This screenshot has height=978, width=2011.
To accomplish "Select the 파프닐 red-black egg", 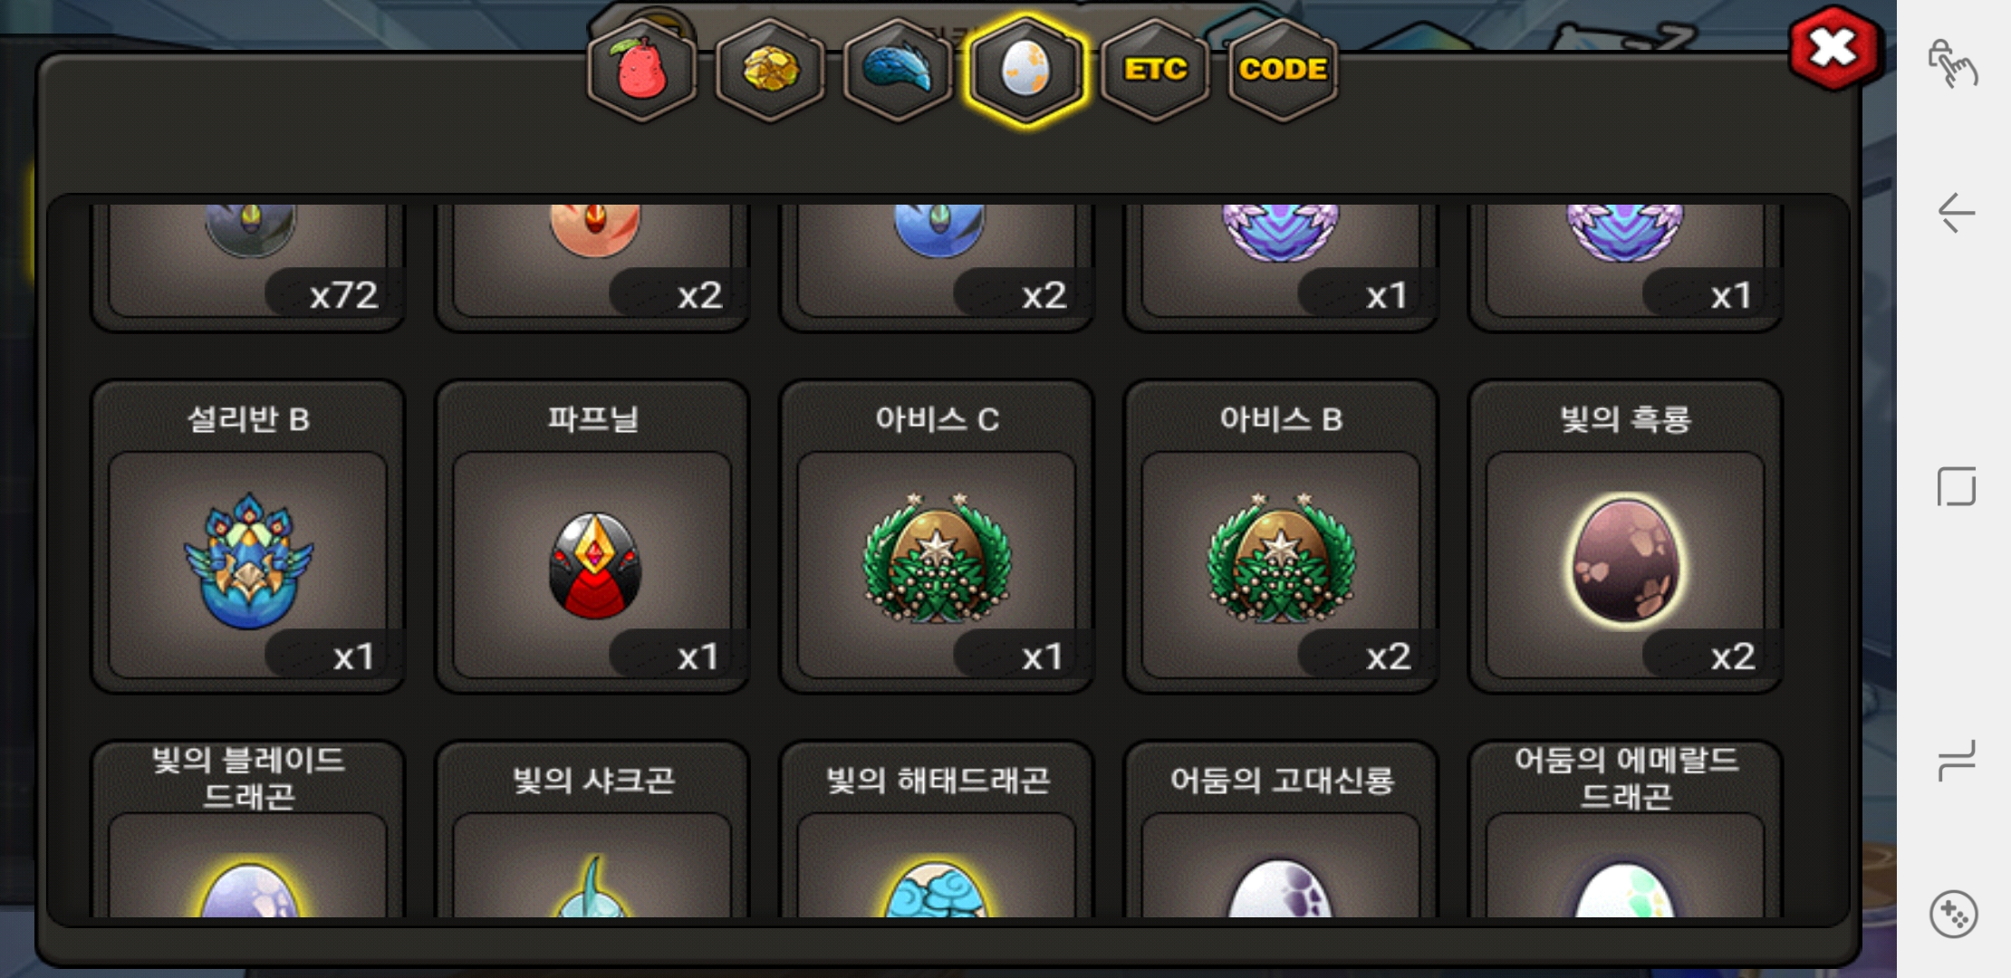I will [x=592, y=537].
